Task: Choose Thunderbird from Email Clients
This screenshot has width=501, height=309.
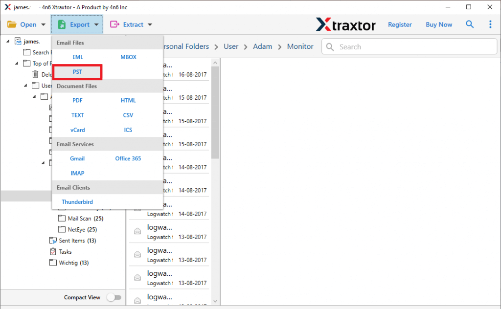Action: (77, 201)
